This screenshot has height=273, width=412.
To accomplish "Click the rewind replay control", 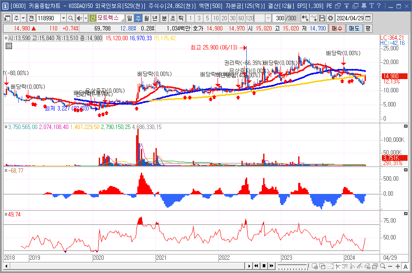I will click(x=257, y=266).
